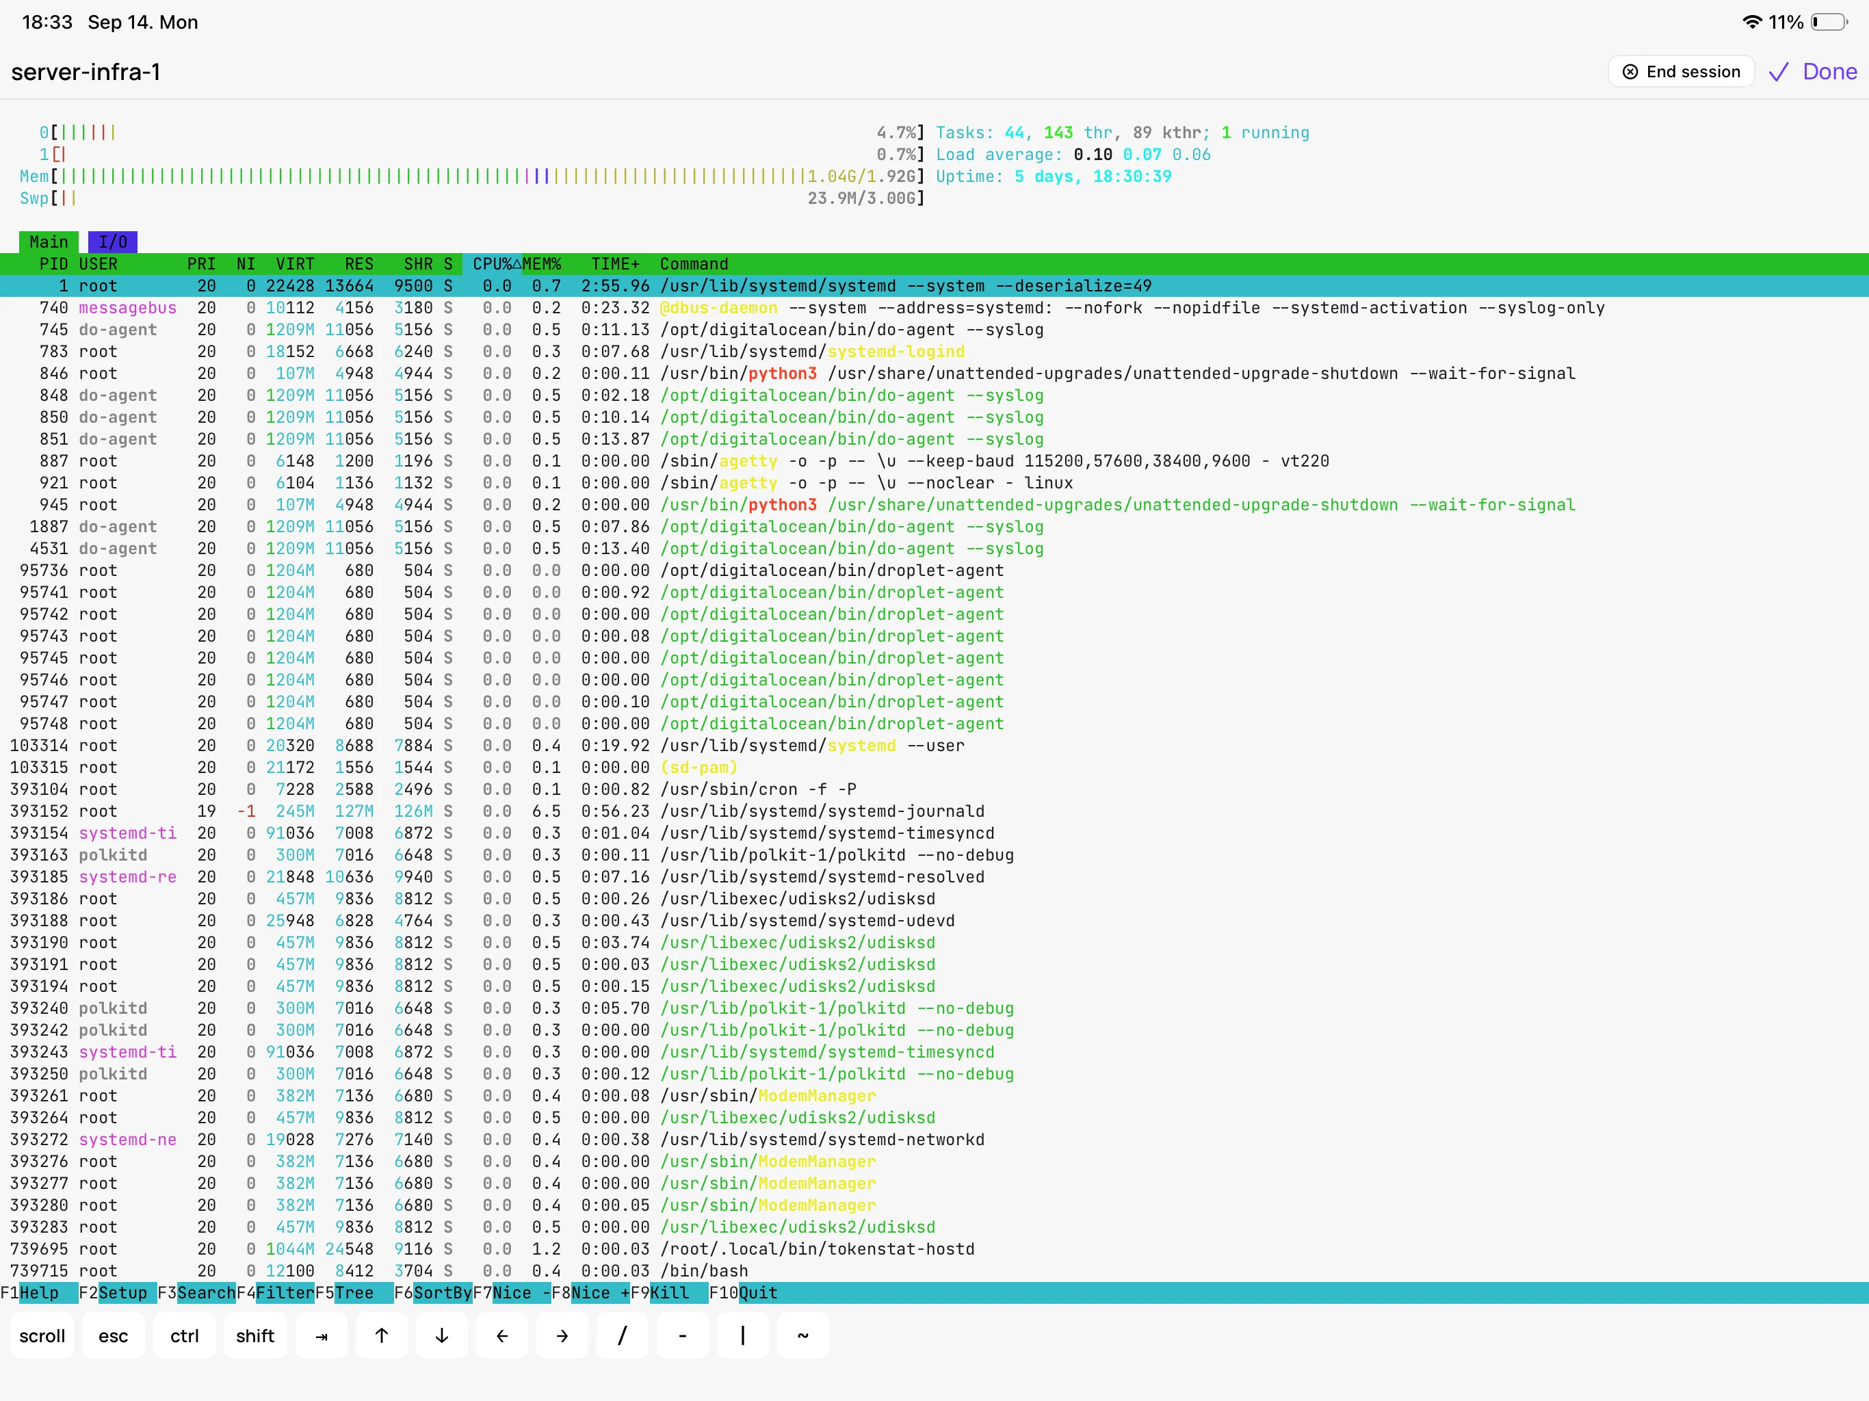Click F1 Help in htop footer
1869x1401 pixels.
click(x=39, y=1292)
